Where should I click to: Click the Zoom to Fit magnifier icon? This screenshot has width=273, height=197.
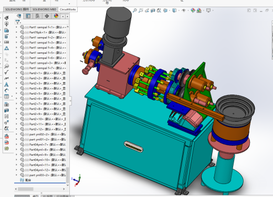click(134, 10)
